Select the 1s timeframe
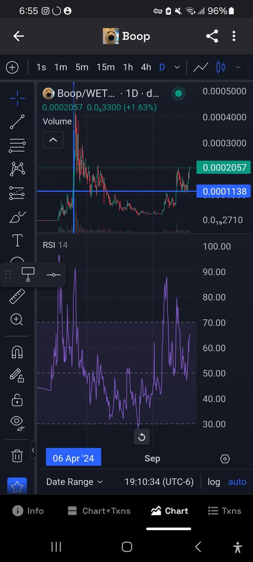Viewport: 253px width, 562px height. 41,67
